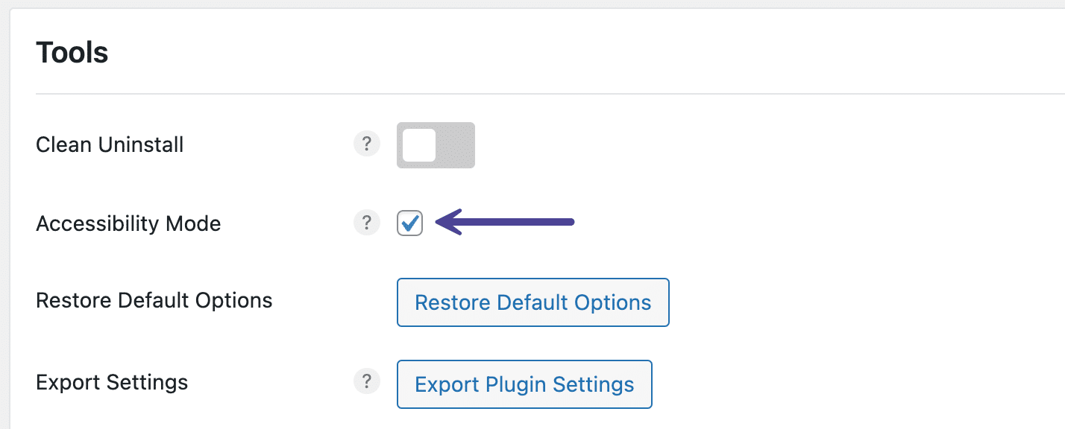Screen dimensions: 1065x429
Task: Click the Restore Default Options row label
Action: 154,301
